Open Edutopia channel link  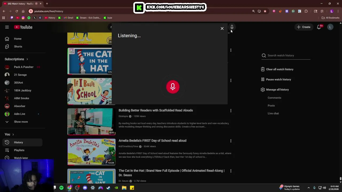tap(123, 116)
